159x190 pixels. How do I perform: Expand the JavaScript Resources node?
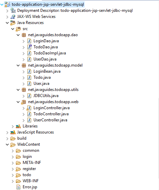(x=7, y=133)
